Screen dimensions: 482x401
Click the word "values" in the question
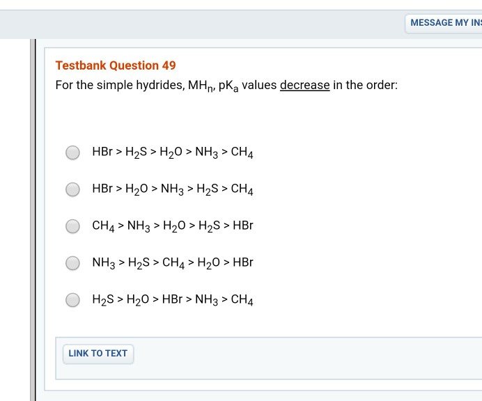[x=259, y=86]
